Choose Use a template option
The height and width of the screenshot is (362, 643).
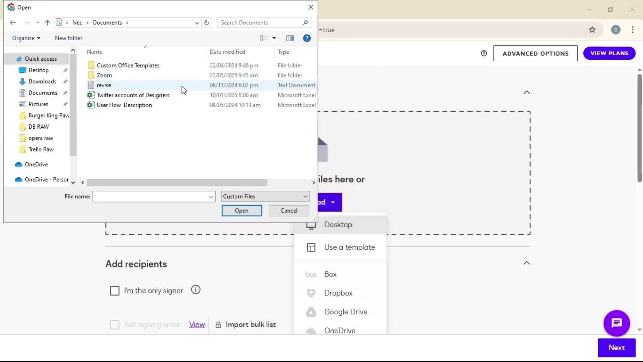click(x=340, y=247)
